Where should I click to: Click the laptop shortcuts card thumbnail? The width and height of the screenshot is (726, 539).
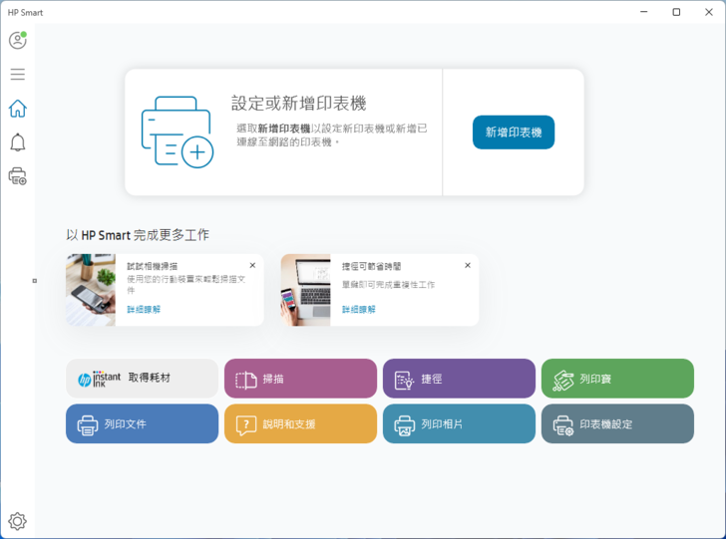[305, 290]
